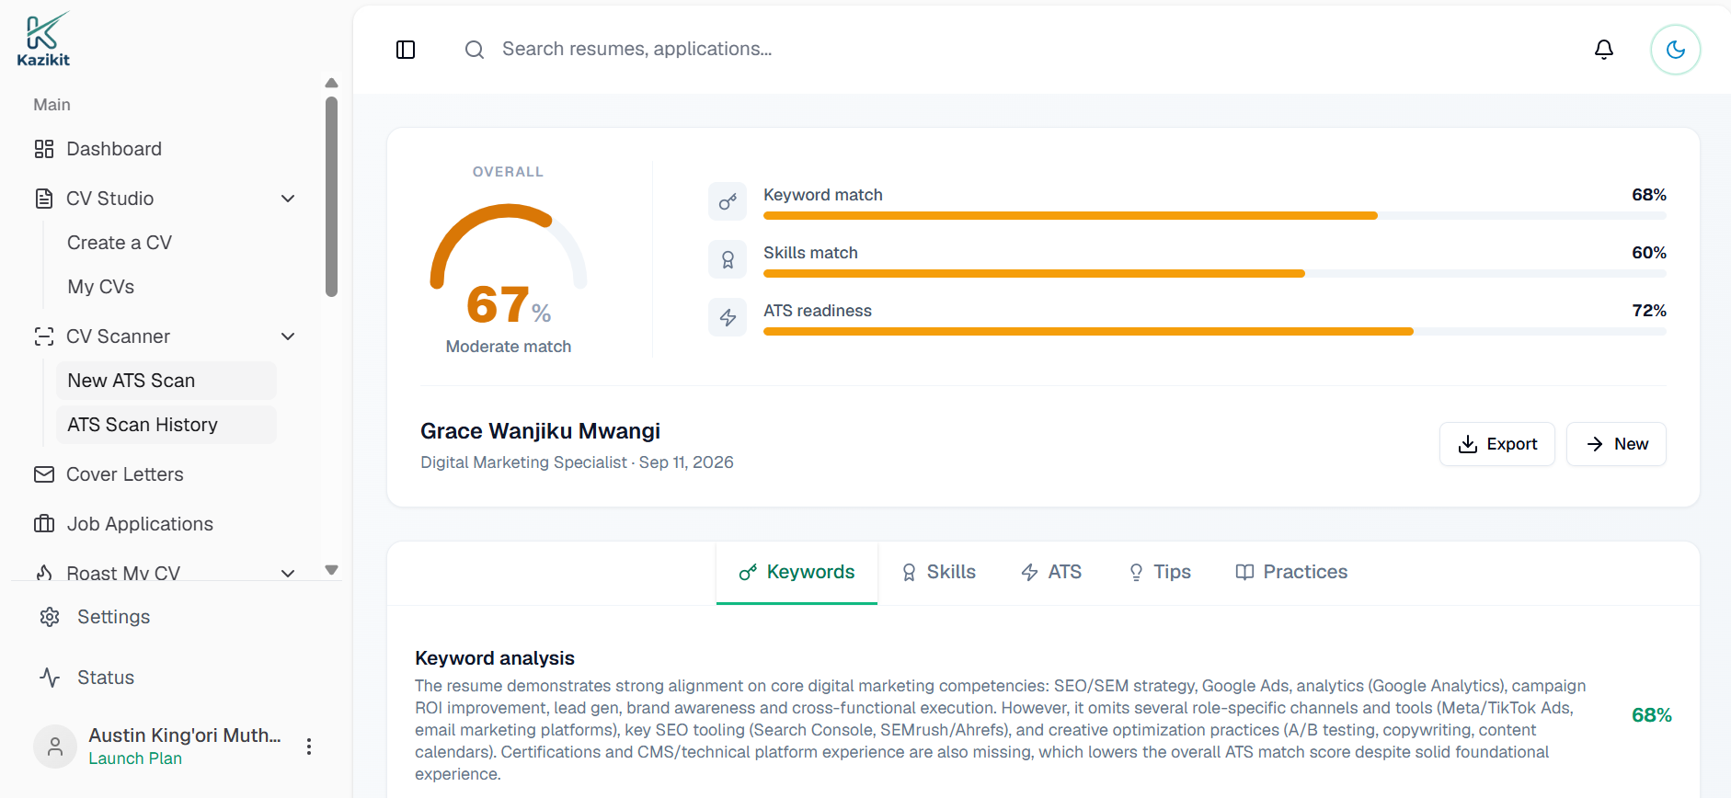This screenshot has height=798, width=1731.
Task: Click the CV Studio document icon
Action: click(44, 199)
